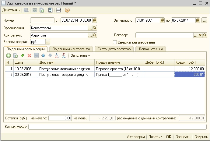Open help with the question mark icon
Viewport: 210px width, 141px height.
click(x=67, y=10)
